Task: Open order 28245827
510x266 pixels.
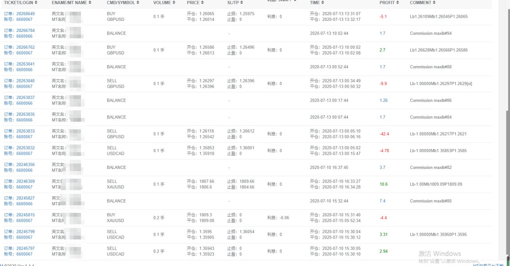Action: point(25,198)
